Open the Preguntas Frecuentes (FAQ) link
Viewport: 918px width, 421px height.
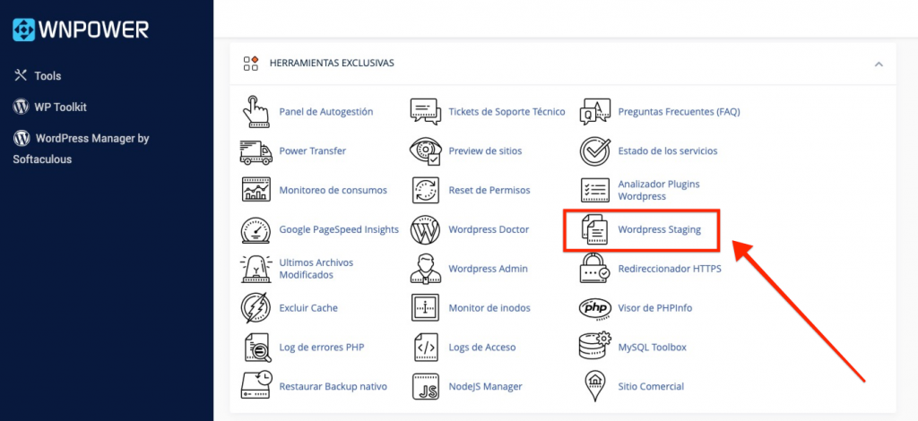(680, 112)
